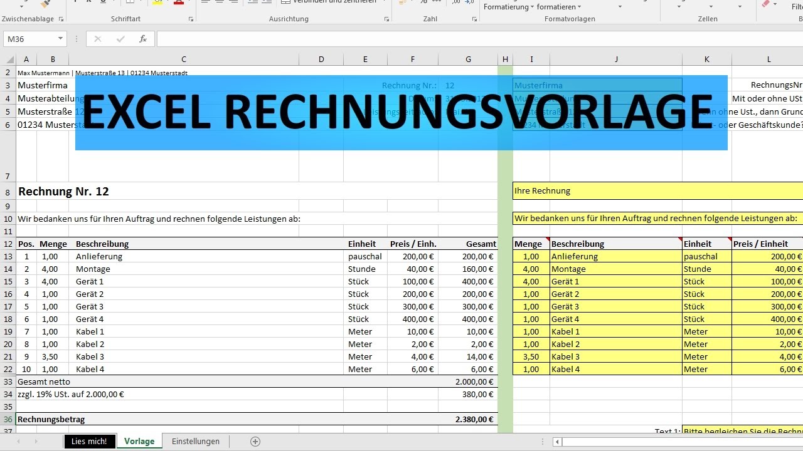Select column C header
This screenshot has width=803, height=451.
[x=184, y=60]
